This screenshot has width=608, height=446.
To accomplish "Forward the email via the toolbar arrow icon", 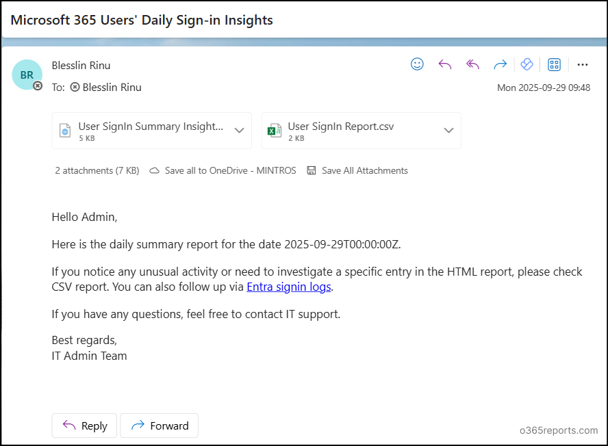I will [500, 64].
